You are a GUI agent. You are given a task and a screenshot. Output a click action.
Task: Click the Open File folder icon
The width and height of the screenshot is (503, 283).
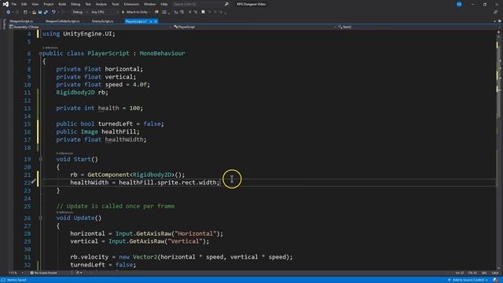pos(34,13)
